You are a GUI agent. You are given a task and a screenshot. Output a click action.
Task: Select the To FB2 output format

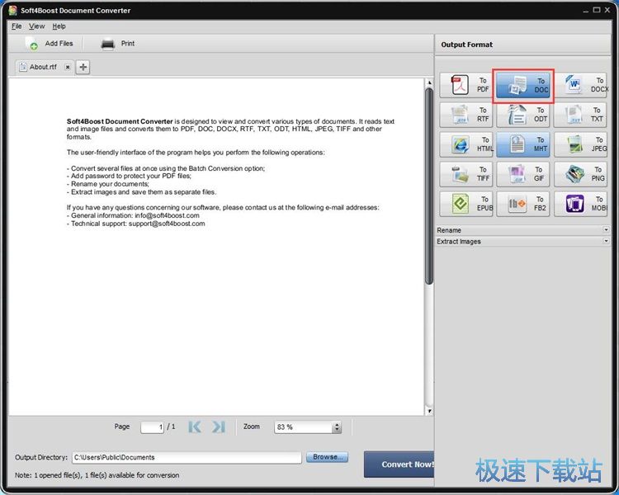[x=523, y=204]
